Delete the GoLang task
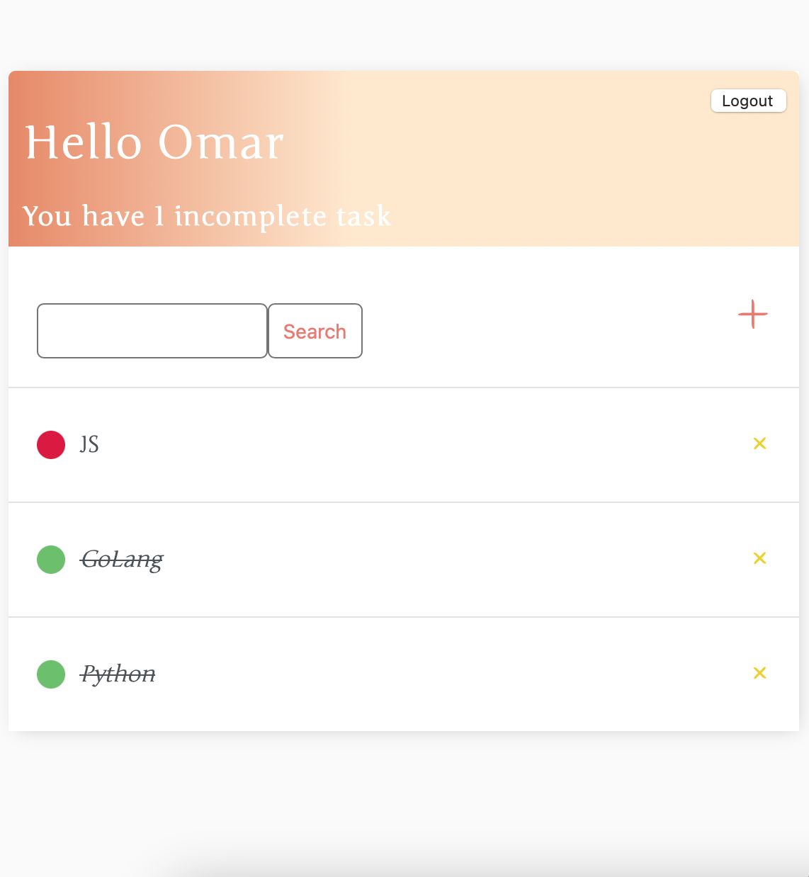This screenshot has width=809, height=877. coord(759,558)
